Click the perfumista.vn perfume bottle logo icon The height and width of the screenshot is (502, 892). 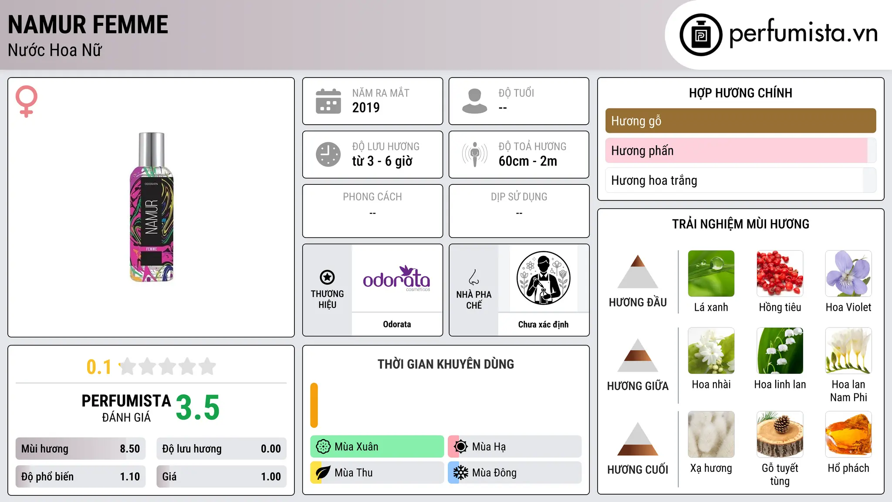(701, 35)
